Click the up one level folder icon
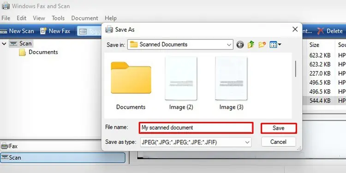 coord(251,45)
